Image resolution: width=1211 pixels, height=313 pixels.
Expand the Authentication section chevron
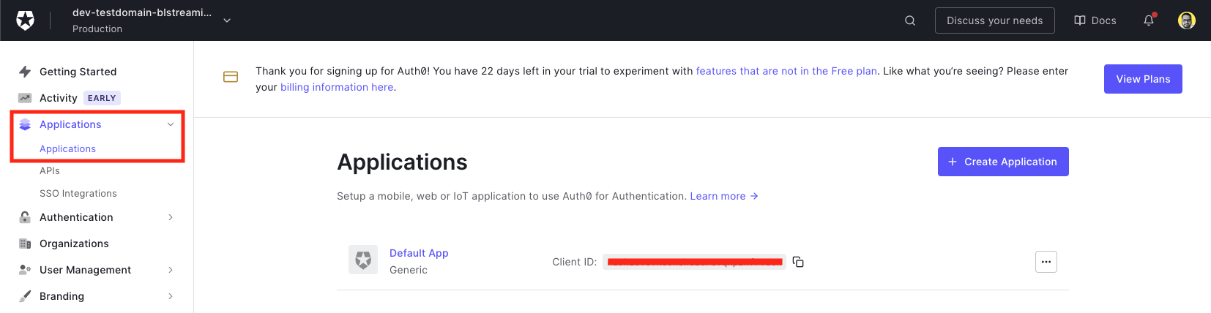point(171,217)
